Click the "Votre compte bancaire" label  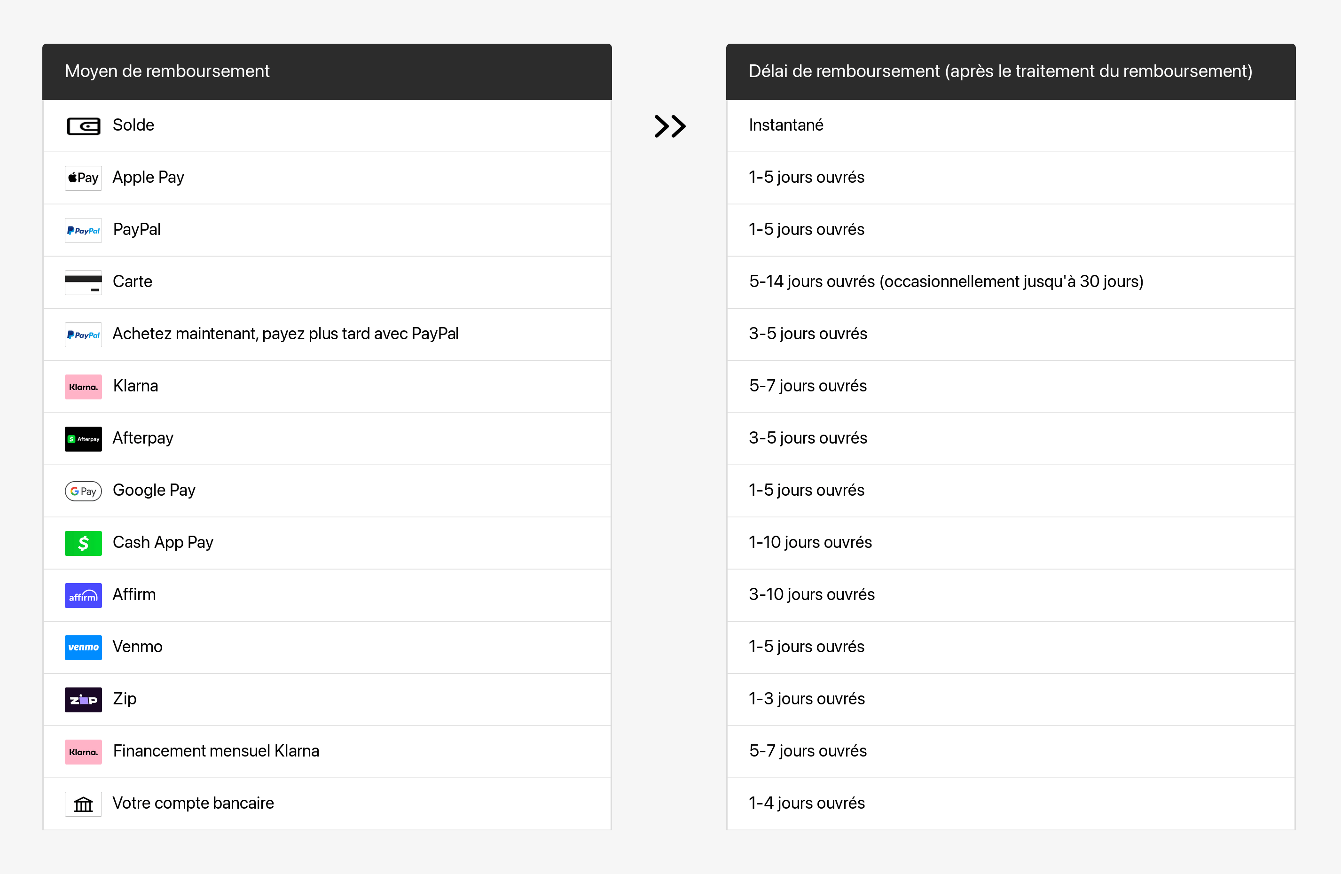pyautogui.click(x=193, y=803)
